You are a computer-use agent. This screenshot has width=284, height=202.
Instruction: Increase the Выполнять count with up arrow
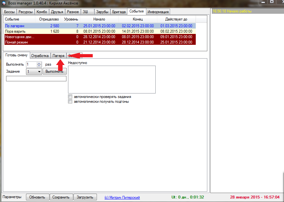39,63
